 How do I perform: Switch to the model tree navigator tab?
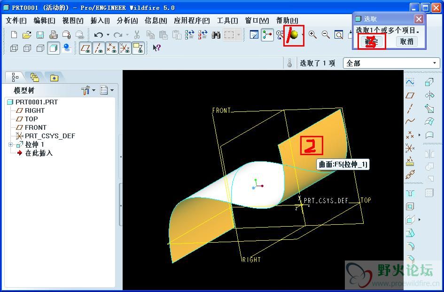pyautogui.click(x=15, y=77)
